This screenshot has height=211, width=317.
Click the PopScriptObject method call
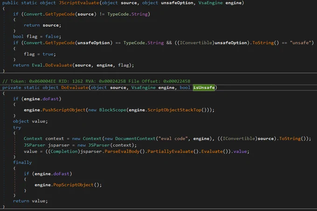pos(73,185)
